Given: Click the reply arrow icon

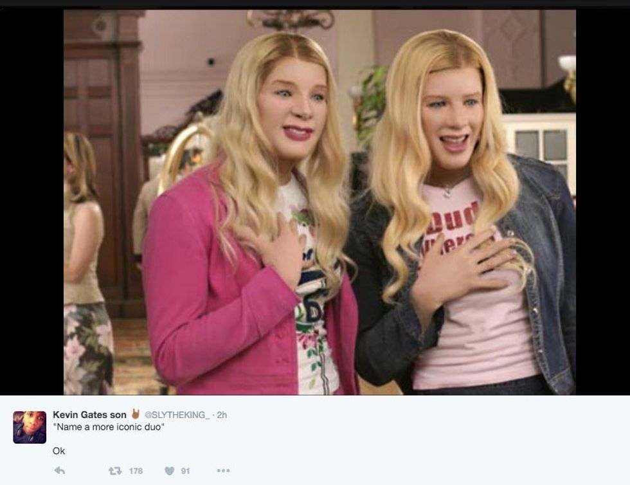Looking at the screenshot, I should [x=59, y=470].
